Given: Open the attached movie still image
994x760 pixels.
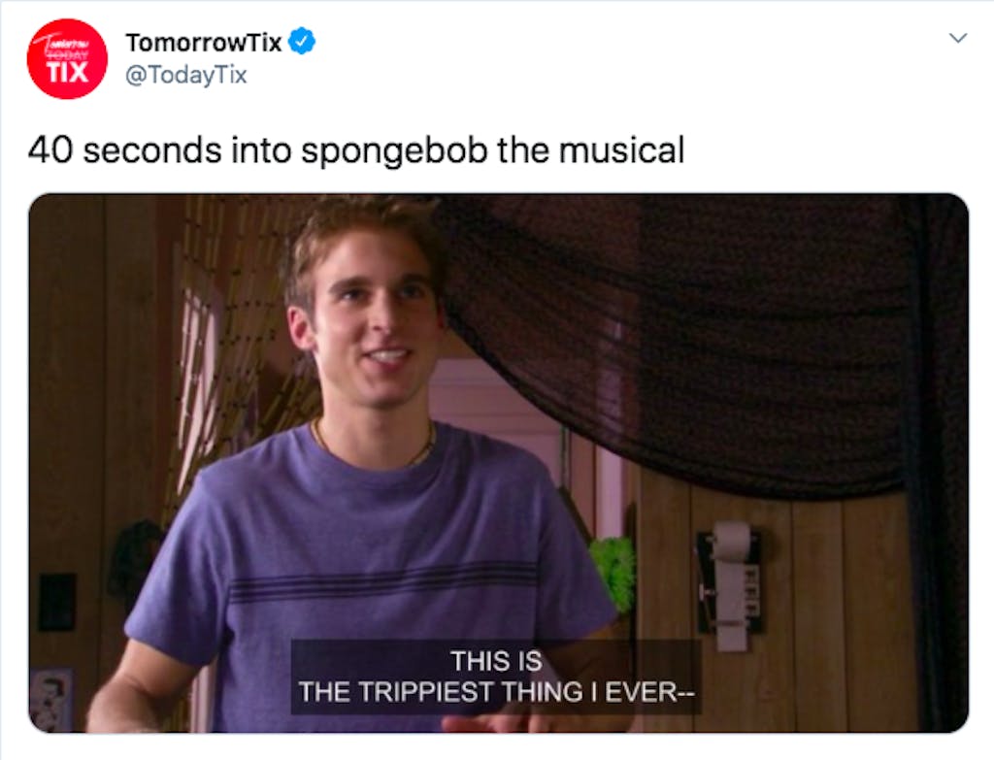Looking at the screenshot, I should [x=498, y=463].
